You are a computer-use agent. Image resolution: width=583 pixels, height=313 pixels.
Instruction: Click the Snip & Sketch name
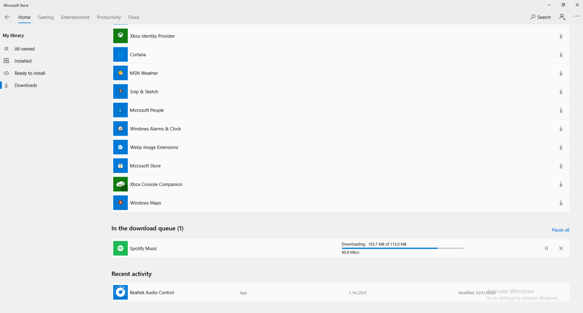pyautogui.click(x=144, y=92)
